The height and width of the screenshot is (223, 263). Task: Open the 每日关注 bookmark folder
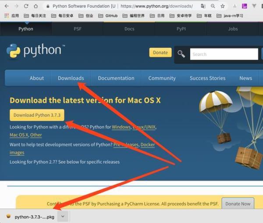pyautogui.click(x=35, y=16)
